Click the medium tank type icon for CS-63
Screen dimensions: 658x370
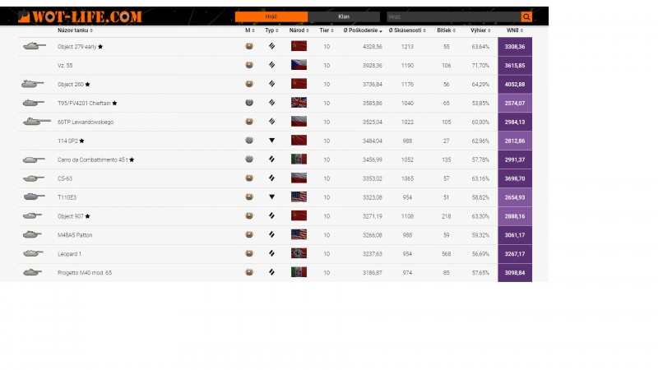pyautogui.click(x=271, y=178)
